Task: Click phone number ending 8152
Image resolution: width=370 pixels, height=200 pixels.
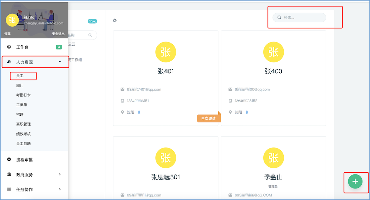Action: click(246, 101)
